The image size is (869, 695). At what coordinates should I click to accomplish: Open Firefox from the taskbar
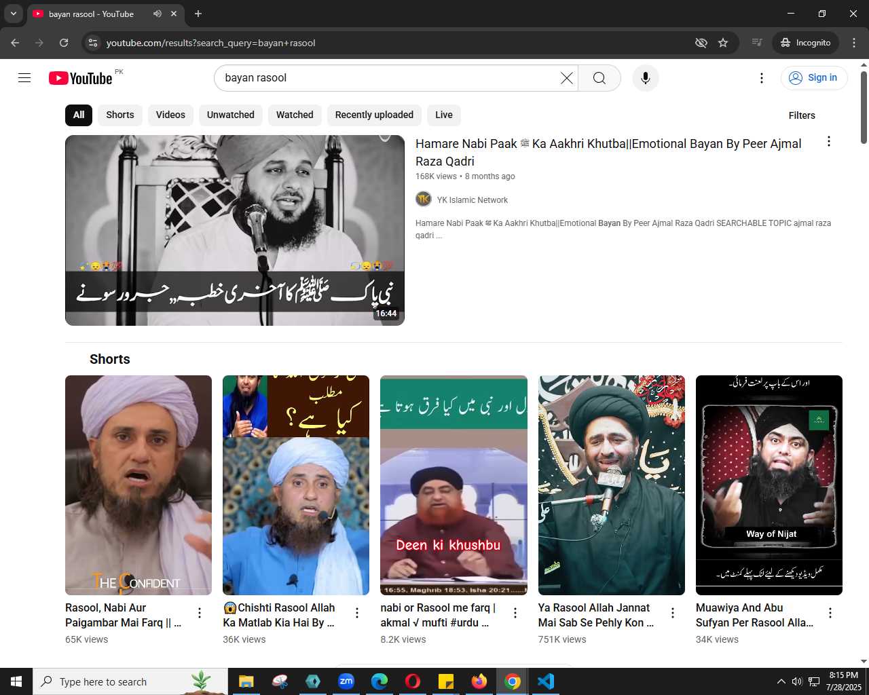[479, 681]
